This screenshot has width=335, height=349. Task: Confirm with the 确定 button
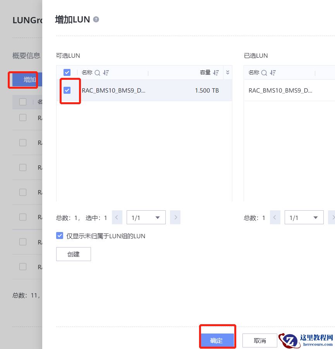pos(217,340)
